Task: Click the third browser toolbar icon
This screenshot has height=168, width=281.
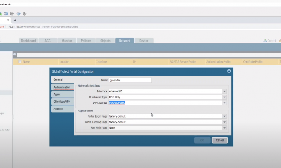Action: tap(12, 13)
